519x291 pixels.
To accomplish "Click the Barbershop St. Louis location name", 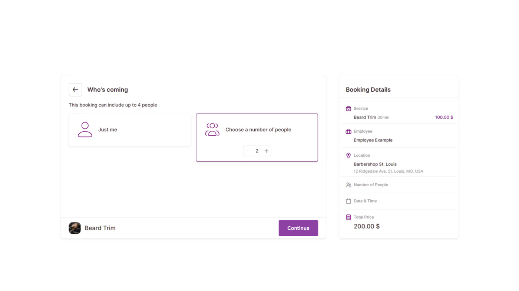I will pyautogui.click(x=375, y=164).
